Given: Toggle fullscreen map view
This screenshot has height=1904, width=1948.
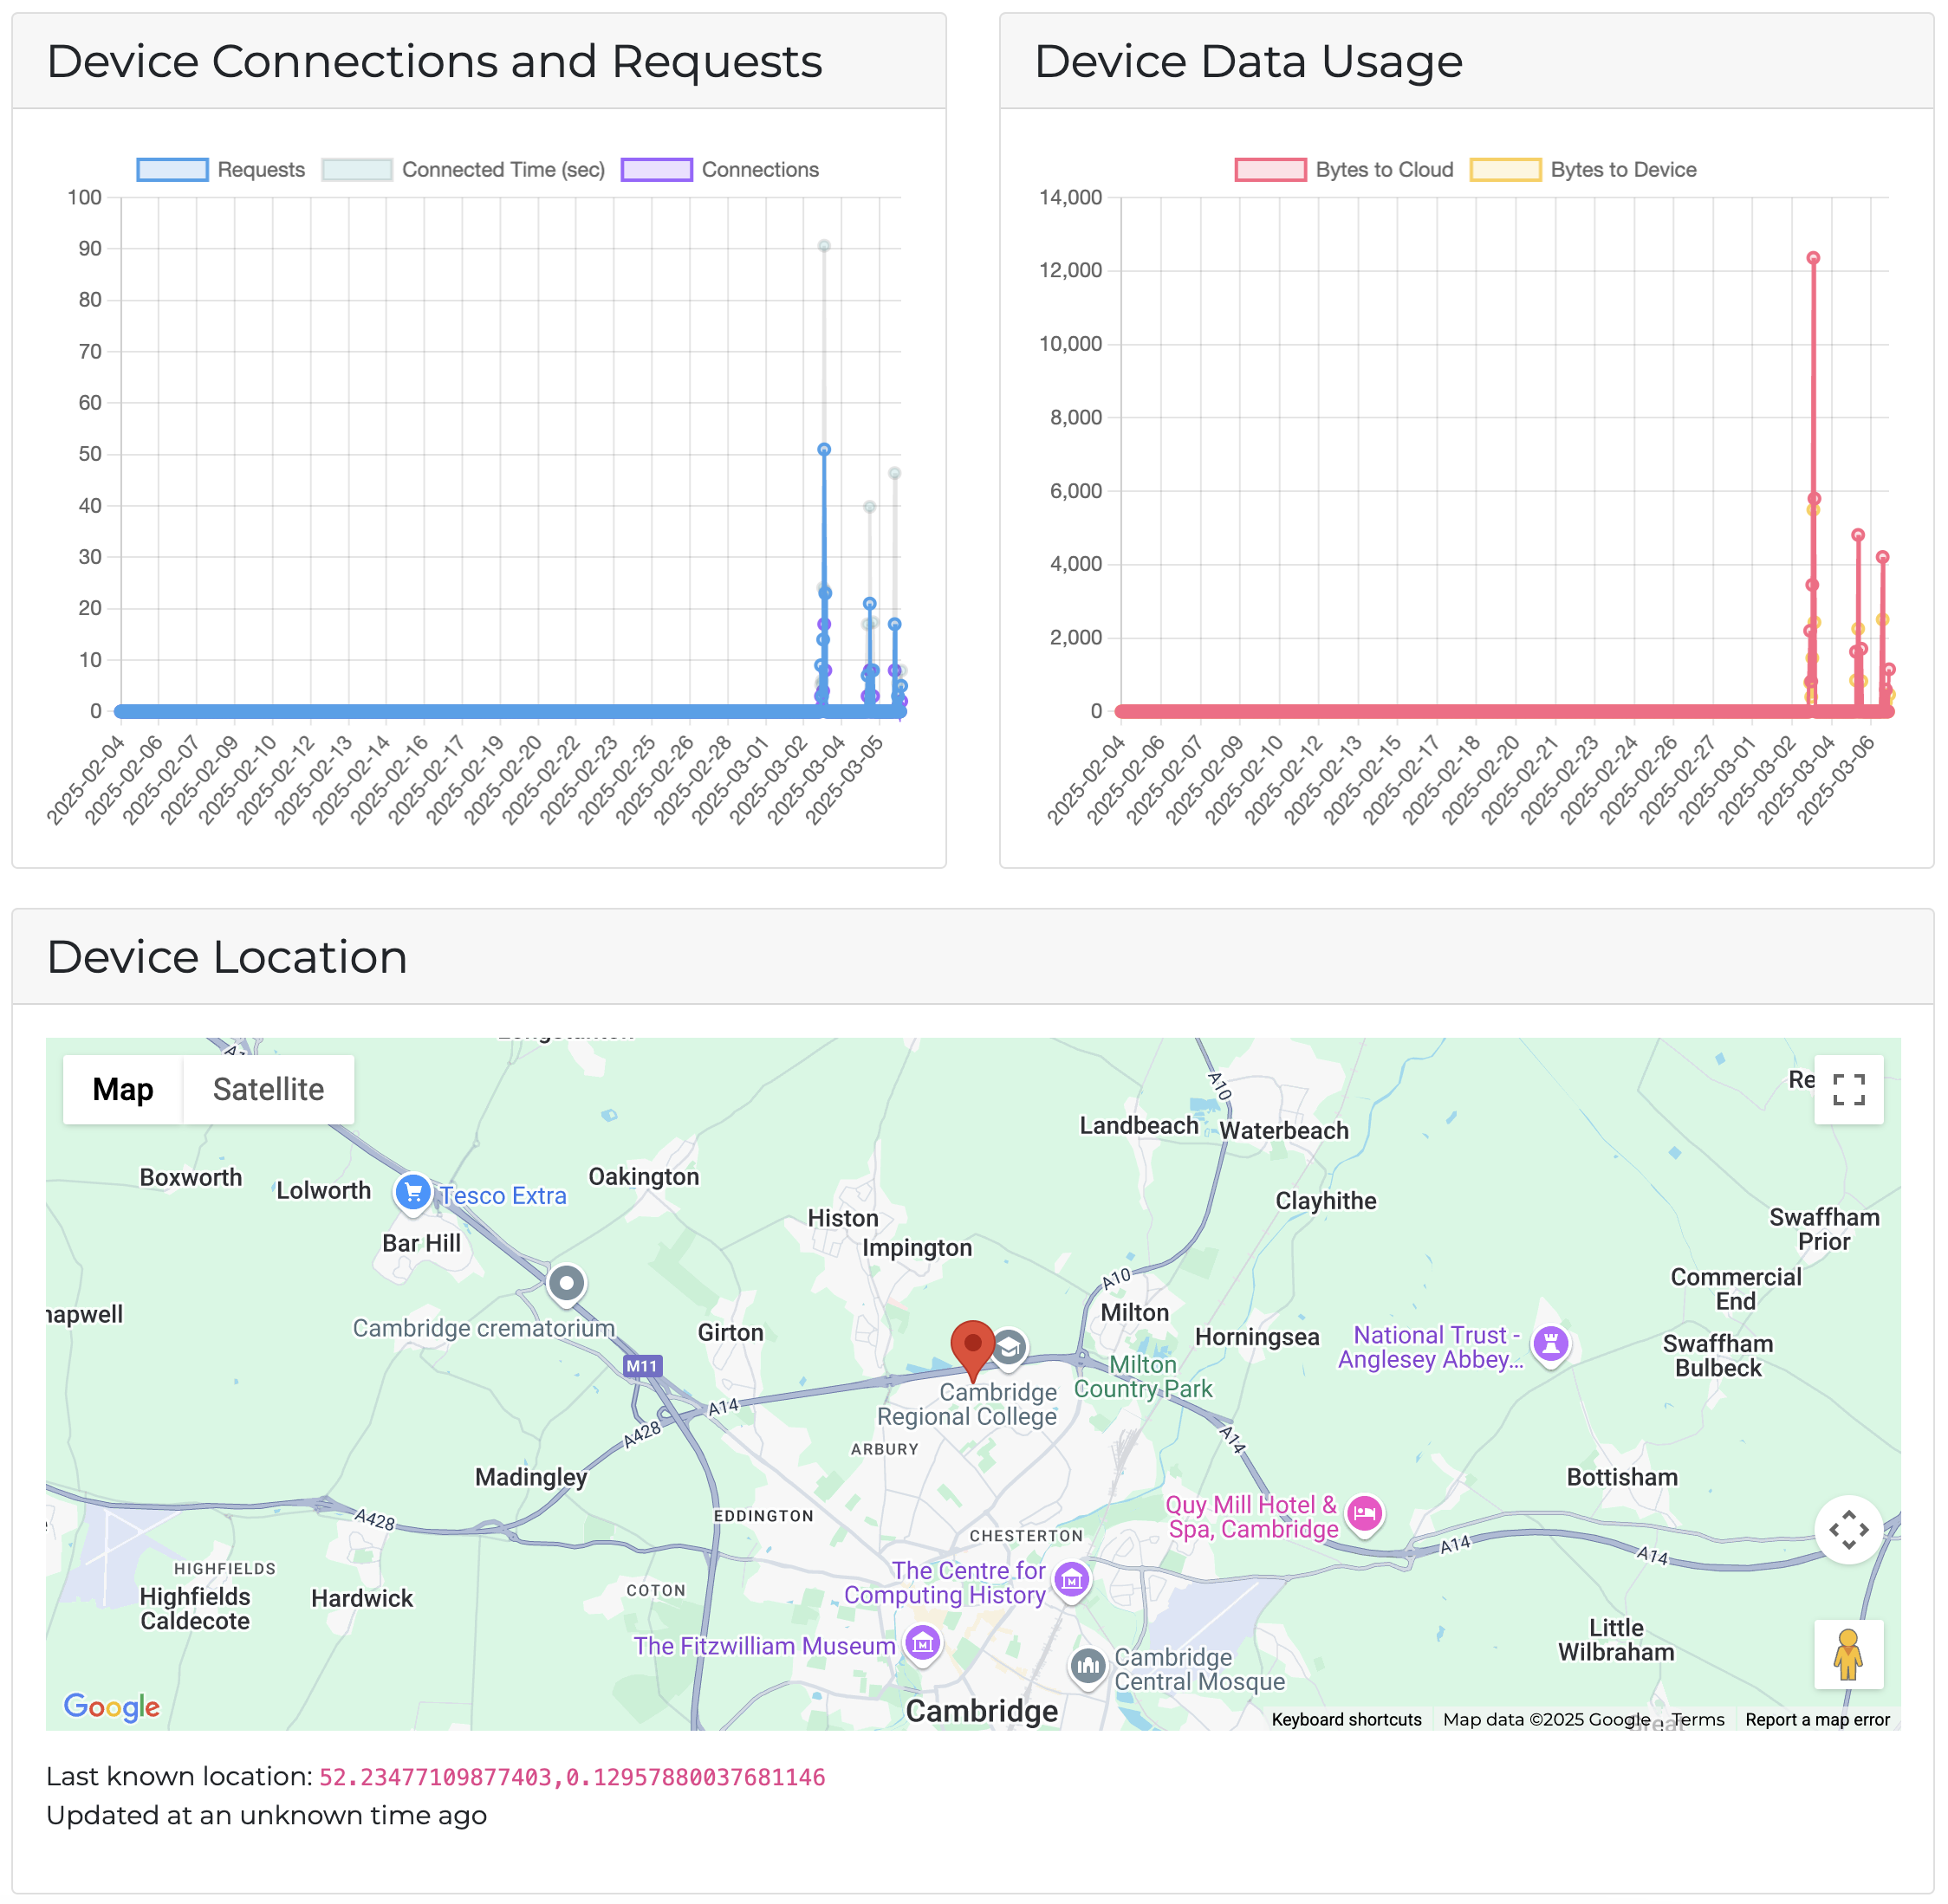Looking at the screenshot, I should point(1848,1089).
